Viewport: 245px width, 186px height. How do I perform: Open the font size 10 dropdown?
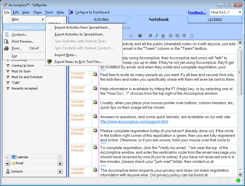click(x=134, y=36)
